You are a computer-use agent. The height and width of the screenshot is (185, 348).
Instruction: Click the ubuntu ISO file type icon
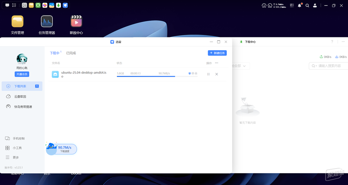coord(55,74)
